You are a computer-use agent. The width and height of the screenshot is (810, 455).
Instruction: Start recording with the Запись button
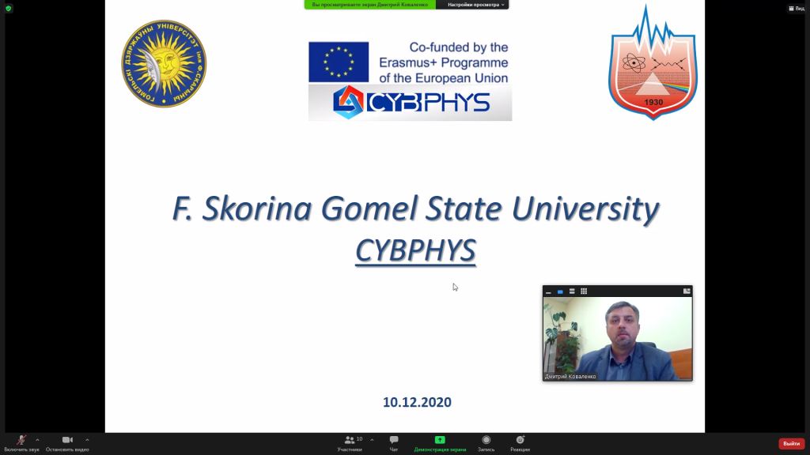[x=486, y=443]
